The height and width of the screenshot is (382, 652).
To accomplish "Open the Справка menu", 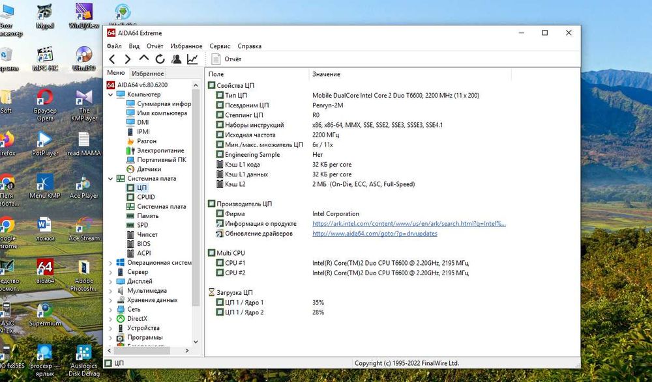I will [x=250, y=46].
